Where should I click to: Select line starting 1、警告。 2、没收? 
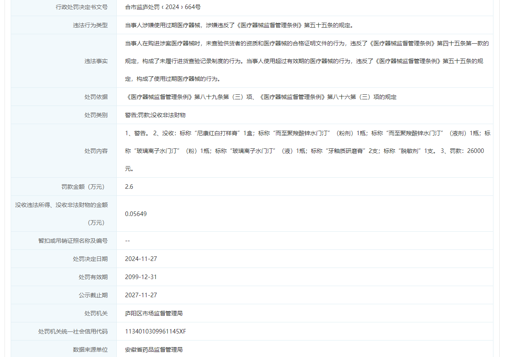[x=308, y=133]
